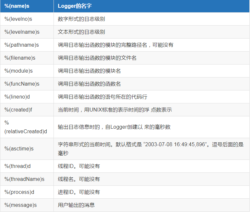Select the %(filename)s cell
Screen dimensions: 250x212
(x=27, y=58)
